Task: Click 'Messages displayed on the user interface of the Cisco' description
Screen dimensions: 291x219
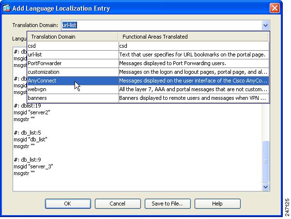Action: click(193, 81)
